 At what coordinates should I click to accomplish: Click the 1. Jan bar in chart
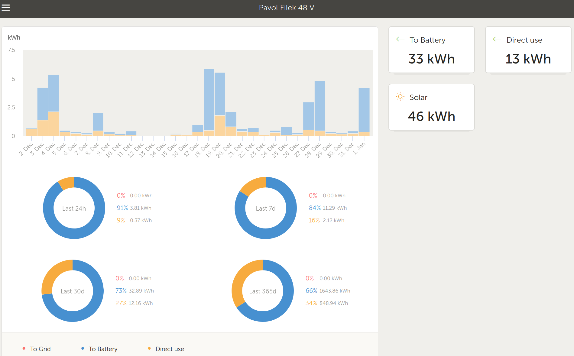click(x=364, y=110)
